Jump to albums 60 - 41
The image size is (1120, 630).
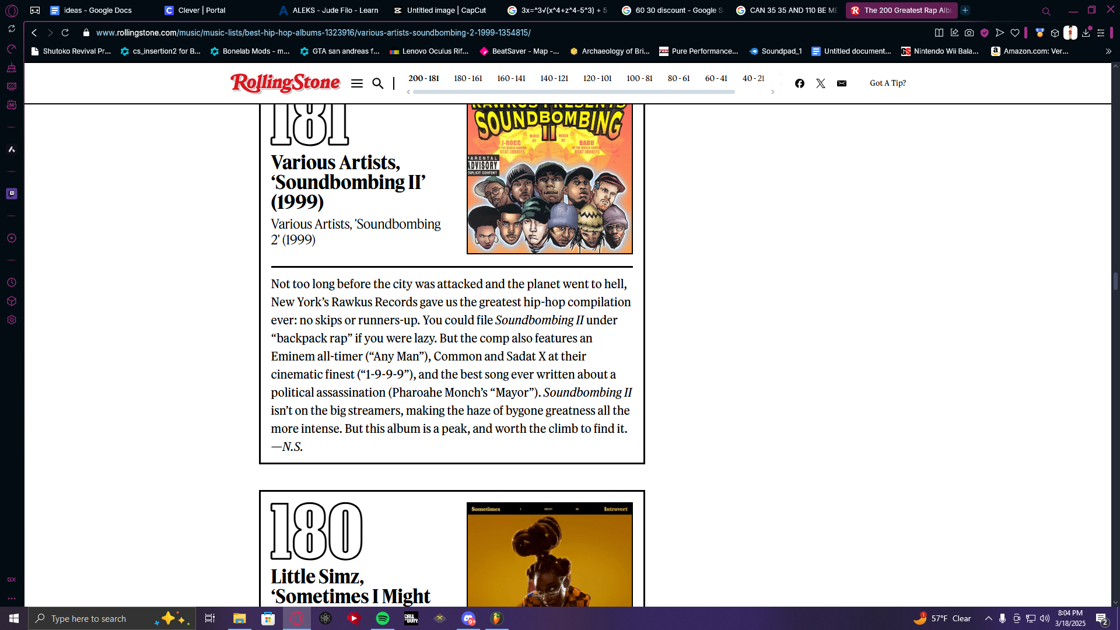(716, 79)
